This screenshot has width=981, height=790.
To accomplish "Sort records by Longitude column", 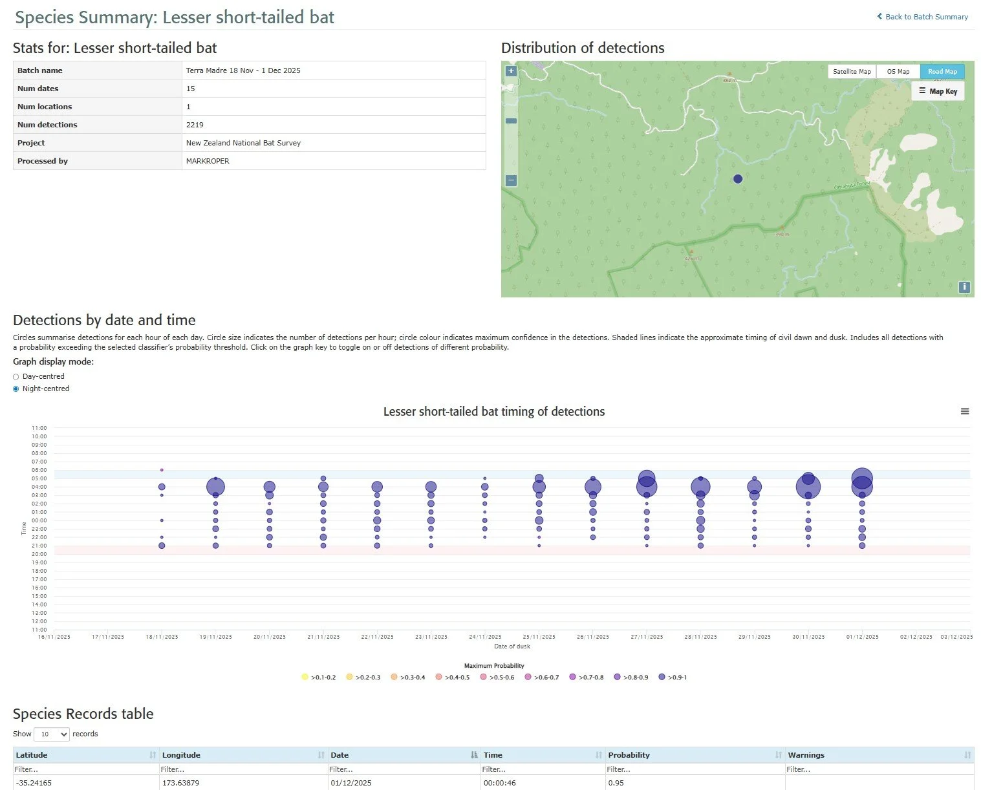I will 321,755.
